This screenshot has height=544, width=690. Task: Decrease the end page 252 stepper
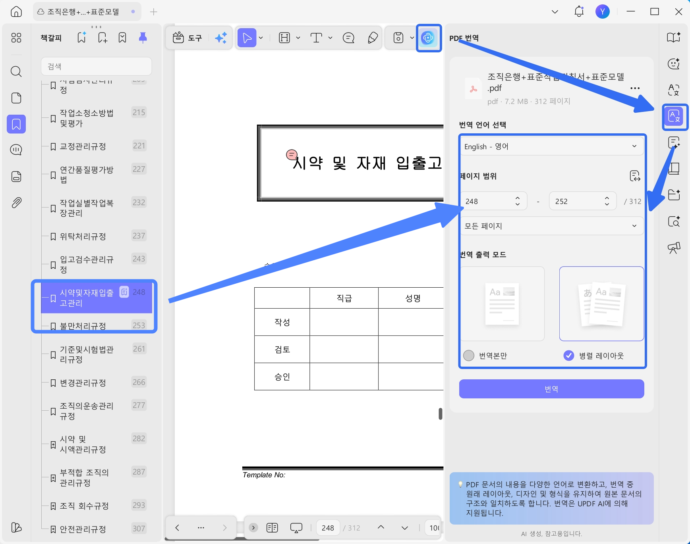607,204
